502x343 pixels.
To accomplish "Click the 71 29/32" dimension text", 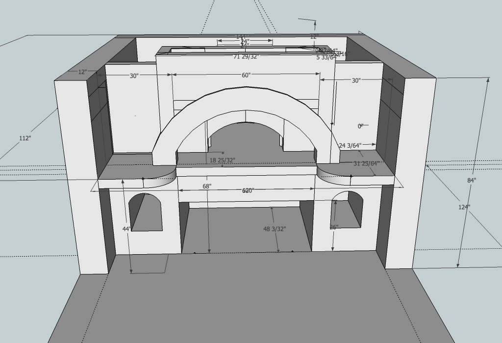I will click(x=247, y=56).
